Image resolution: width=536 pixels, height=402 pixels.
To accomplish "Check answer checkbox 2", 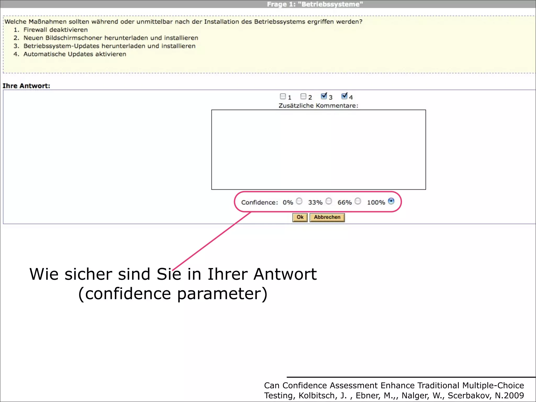I will (303, 97).
